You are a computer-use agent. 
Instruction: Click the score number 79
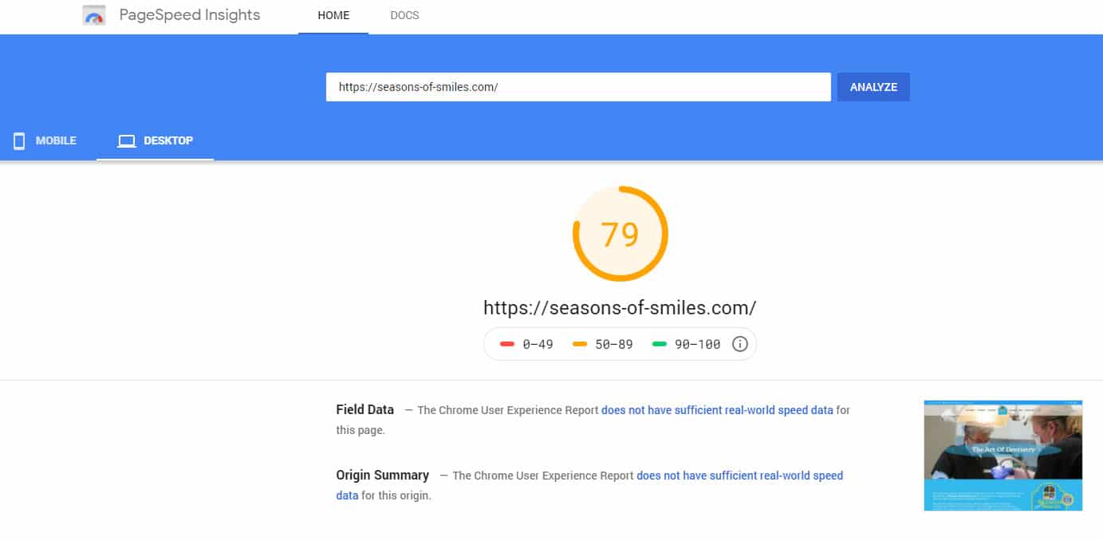click(x=620, y=235)
